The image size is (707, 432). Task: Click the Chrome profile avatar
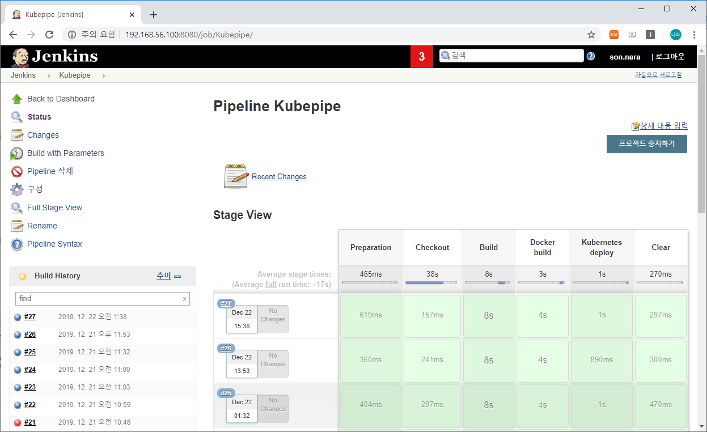click(675, 35)
